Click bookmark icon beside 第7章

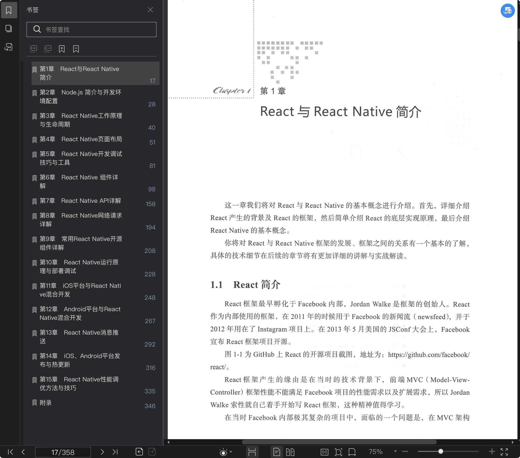[35, 202]
